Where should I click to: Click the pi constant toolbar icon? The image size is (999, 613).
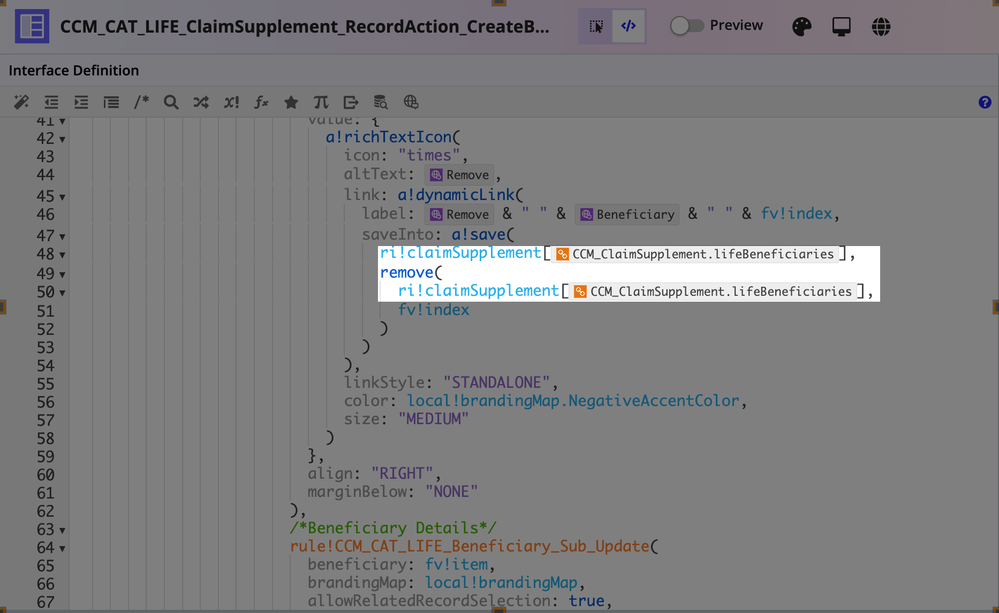[x=321, y=102]
